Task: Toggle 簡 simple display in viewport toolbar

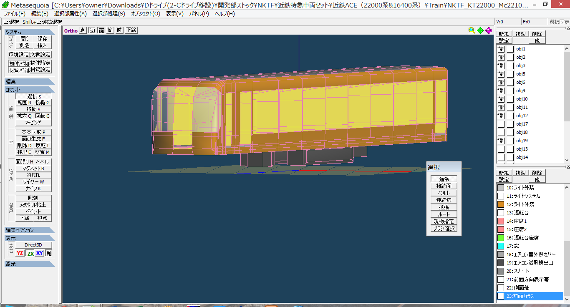Action: coord(110,30)
